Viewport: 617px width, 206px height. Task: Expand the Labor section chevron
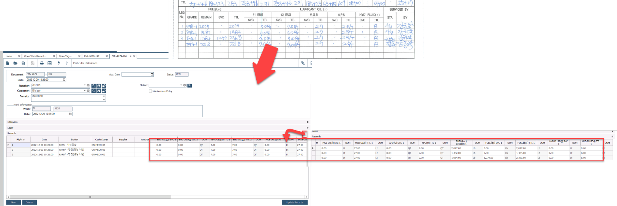coord(308,128)
